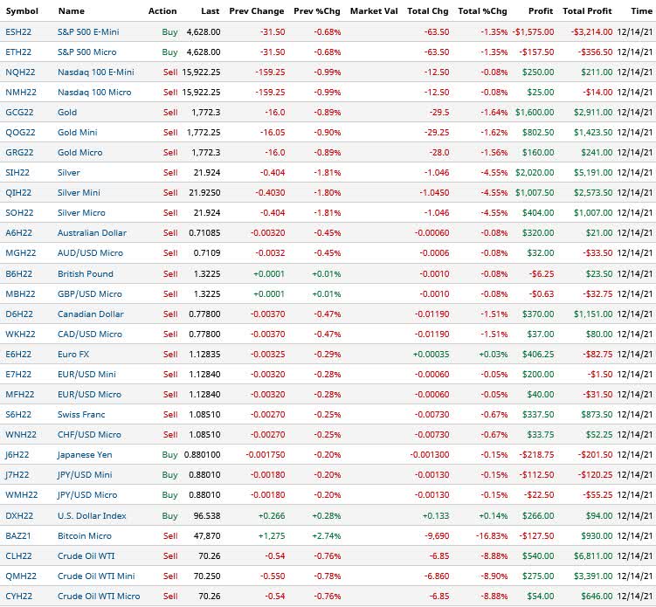
Task: Sort by the Market Val column header
Action: point(374,10)
